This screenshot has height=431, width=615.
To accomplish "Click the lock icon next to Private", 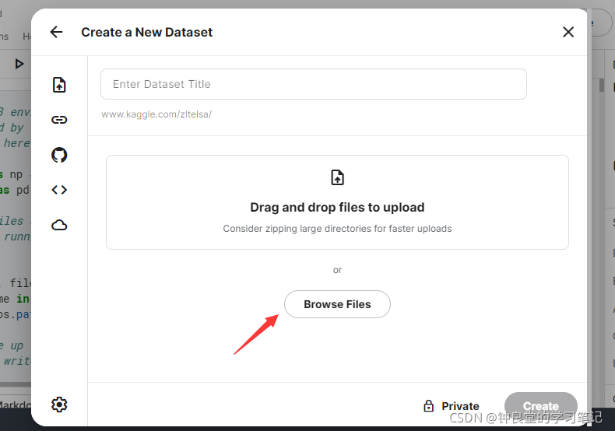I will point(429,406).
